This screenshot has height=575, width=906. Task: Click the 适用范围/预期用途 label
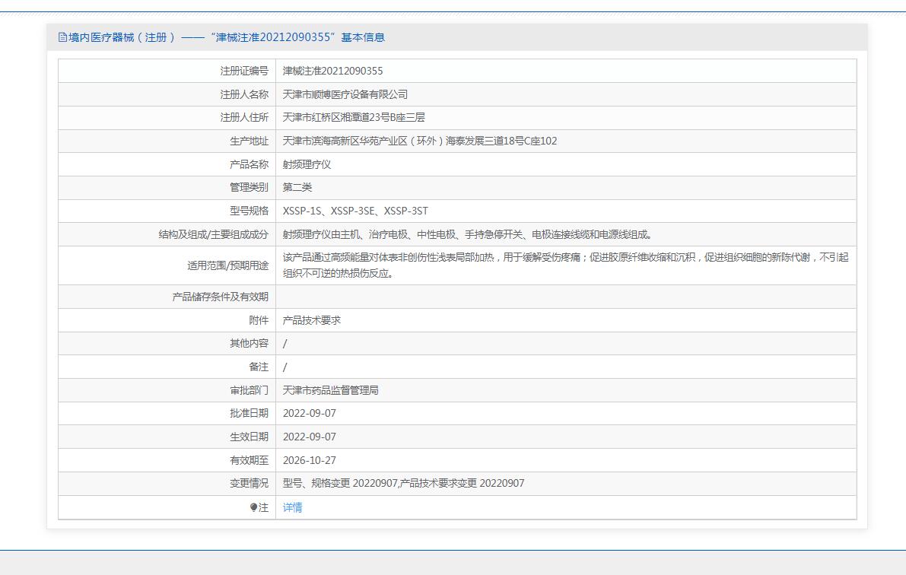227,266
